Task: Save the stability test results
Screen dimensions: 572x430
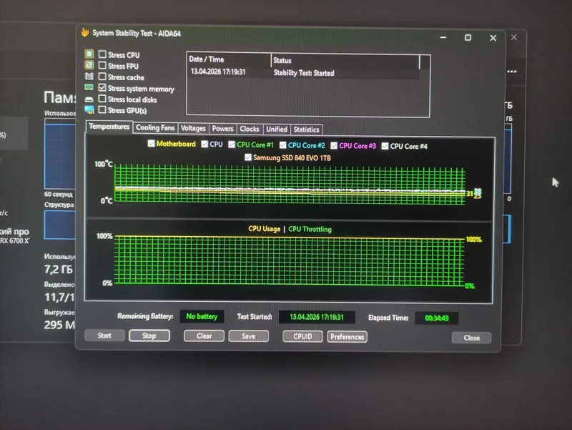Action: point(248,336)
